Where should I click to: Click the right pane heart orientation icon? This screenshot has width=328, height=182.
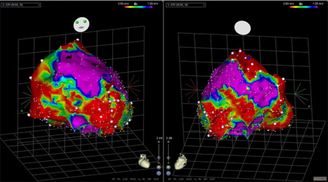point(181,162)
